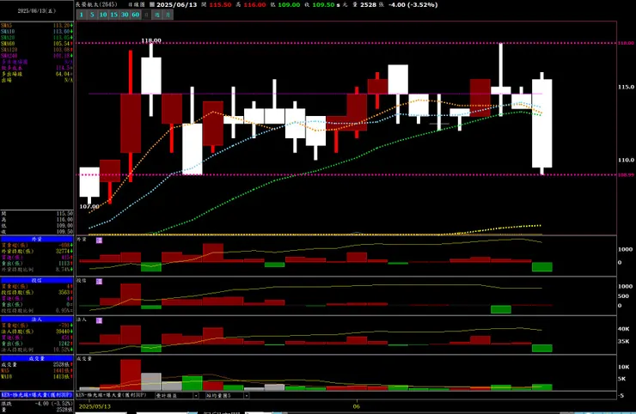Screen dimensions: 636x414
Task: Select the 成交量 blue panel header
Action: coord(37,358)
